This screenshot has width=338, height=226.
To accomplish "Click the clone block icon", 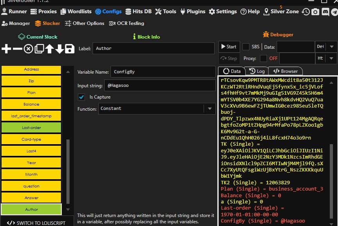I will tap(39, 49).
